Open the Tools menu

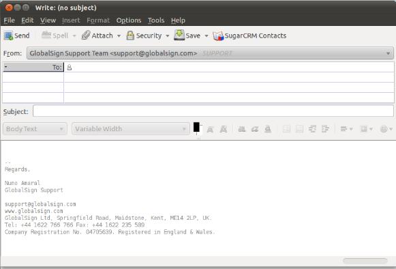tap(156, 20)
